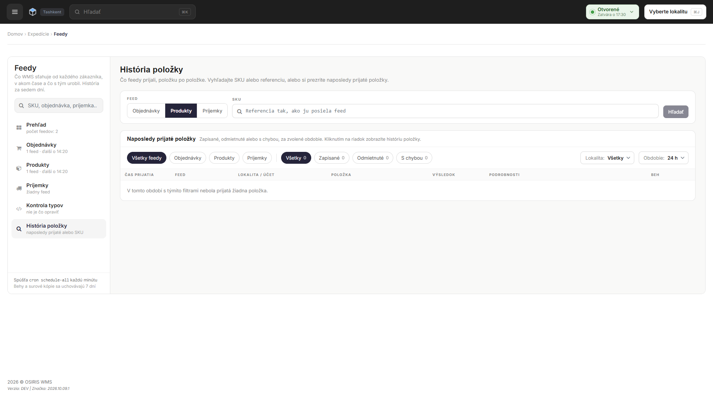Toggle the Zapísané result chip
This screenshot has width=713, height=401.
[x=332, y=158]
